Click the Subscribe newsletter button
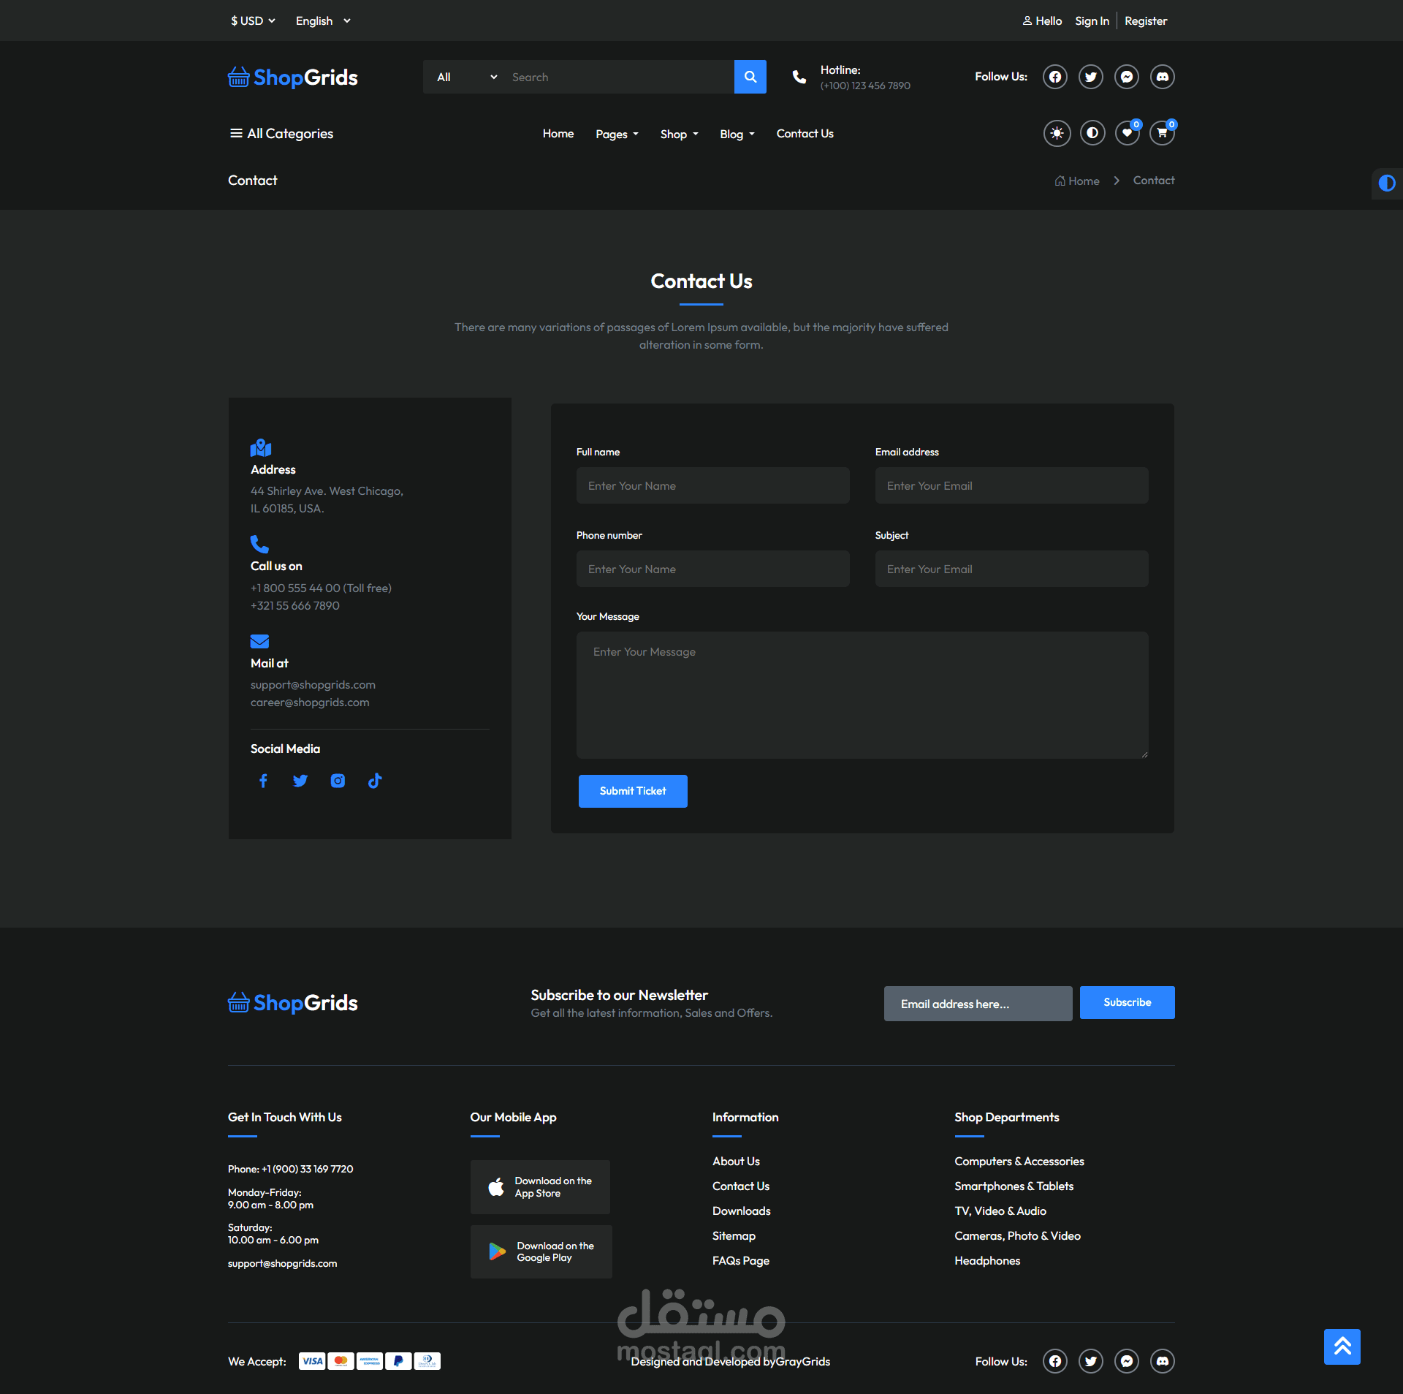This screenshot has height=1394, width=1403. click(1127, 1002)
